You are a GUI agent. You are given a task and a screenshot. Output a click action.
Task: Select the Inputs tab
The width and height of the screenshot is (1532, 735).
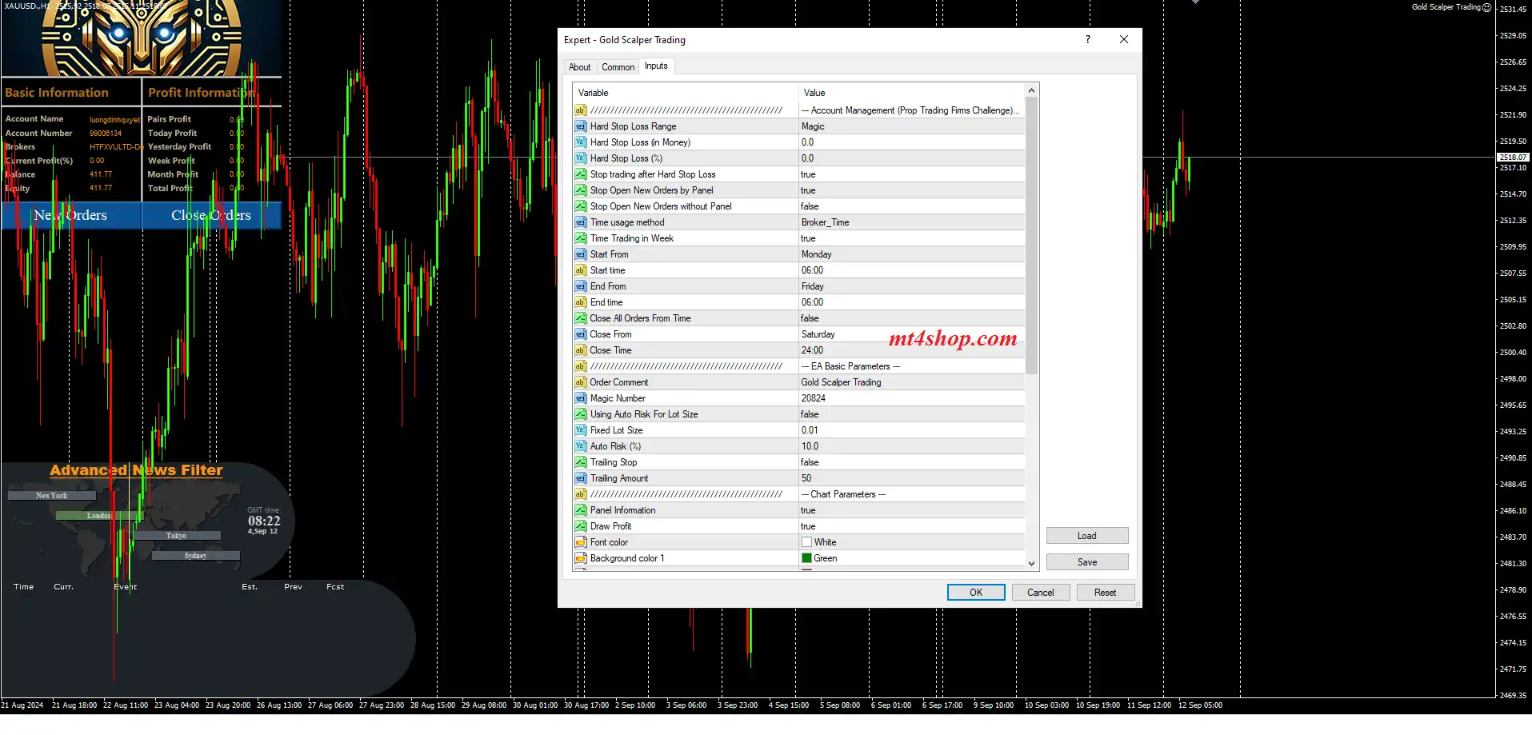click(656, 66)
